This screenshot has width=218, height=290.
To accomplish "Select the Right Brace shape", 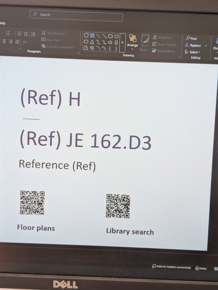I will (116, 49).
